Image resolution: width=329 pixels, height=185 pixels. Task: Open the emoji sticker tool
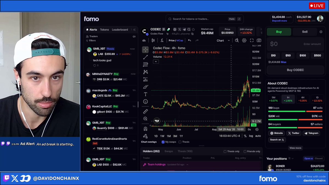[x=145, y=101]
